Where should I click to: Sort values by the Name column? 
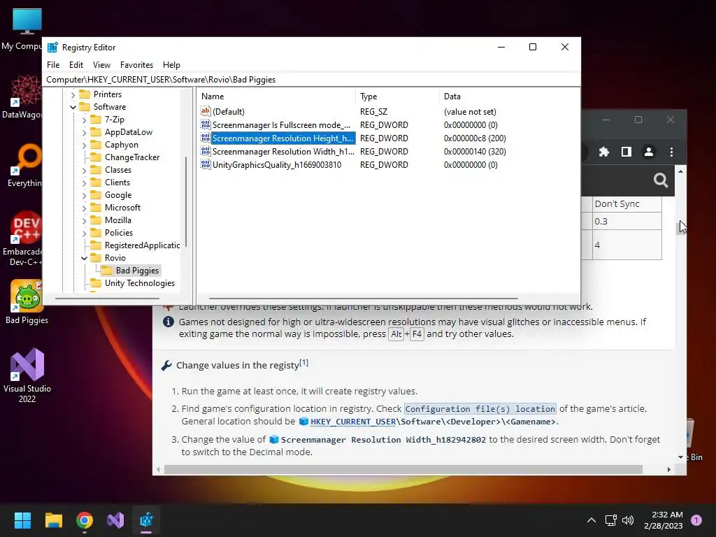coord(276,96)
